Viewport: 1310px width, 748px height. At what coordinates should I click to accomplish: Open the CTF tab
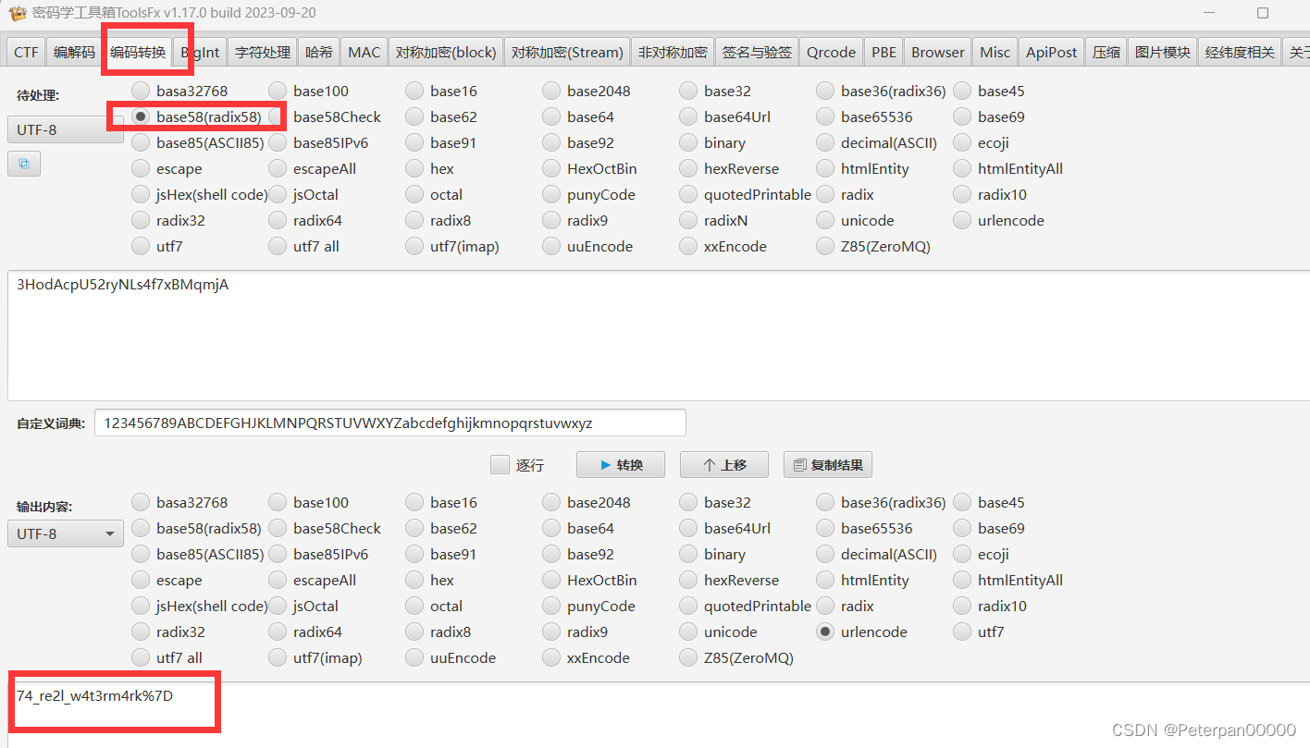point(26,52)
